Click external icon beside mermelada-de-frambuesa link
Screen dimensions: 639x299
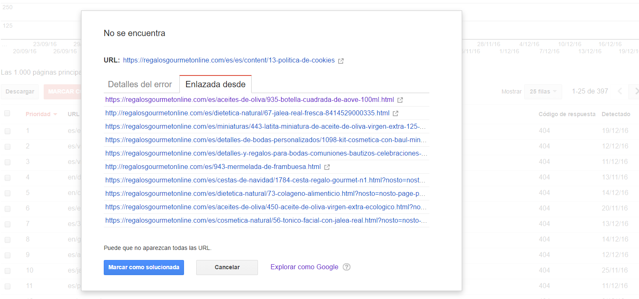(327, 167)
